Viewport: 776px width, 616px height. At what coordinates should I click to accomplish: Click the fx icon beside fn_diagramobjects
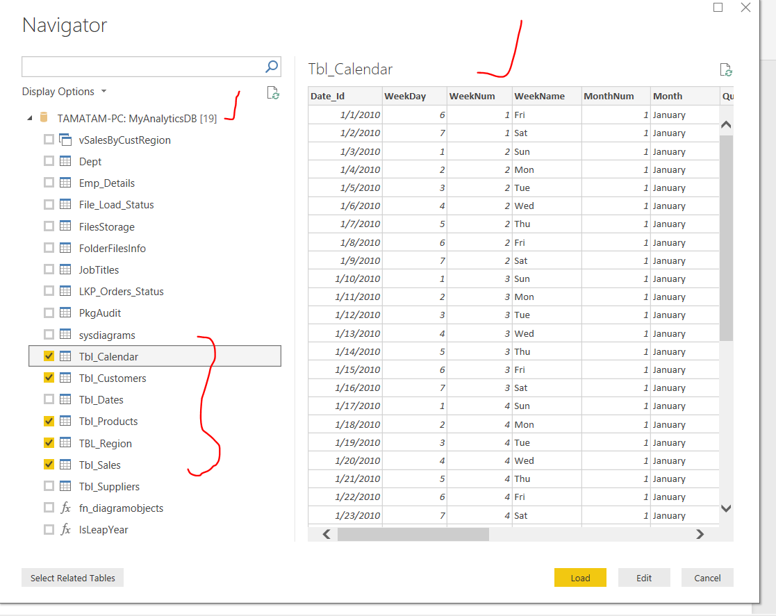(x=65, y=508)
